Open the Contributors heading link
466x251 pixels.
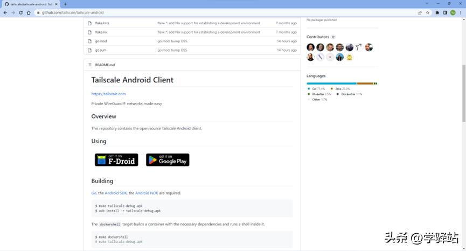(x=318, y=37)
